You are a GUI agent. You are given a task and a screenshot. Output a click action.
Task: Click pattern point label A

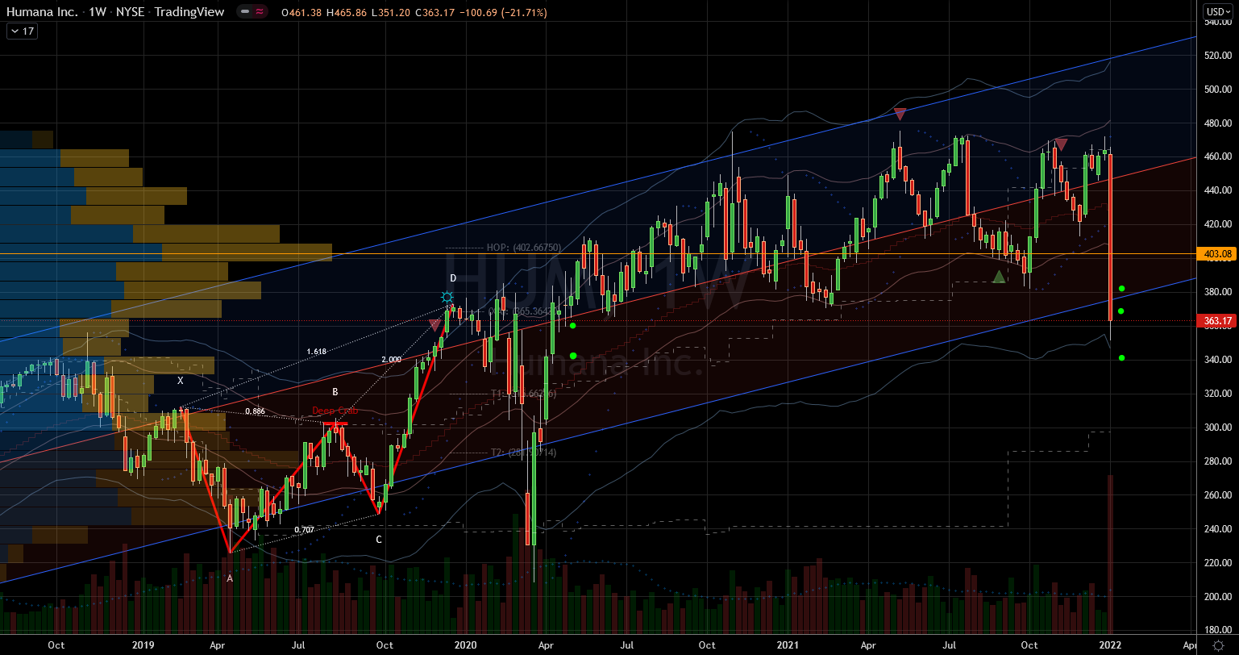click(229, 578)
